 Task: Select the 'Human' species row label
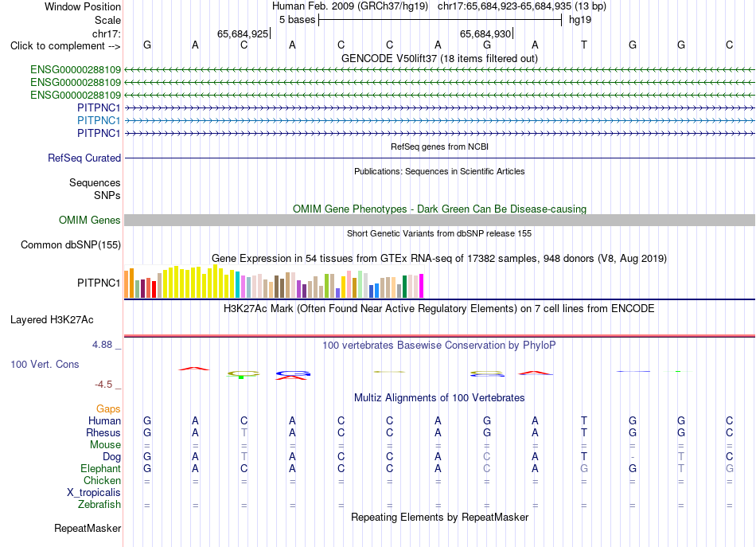[x=104, y=420]
